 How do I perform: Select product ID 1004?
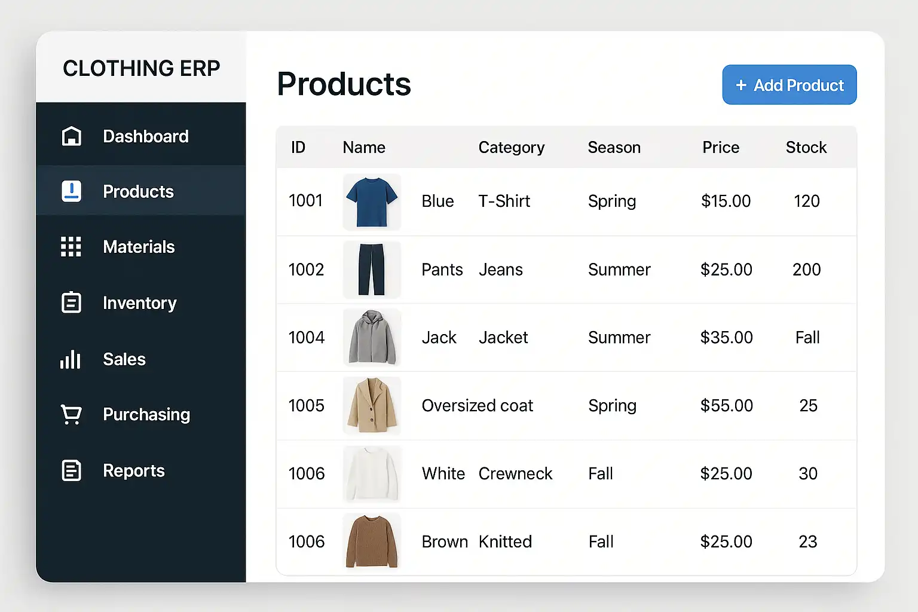(307, 337)
